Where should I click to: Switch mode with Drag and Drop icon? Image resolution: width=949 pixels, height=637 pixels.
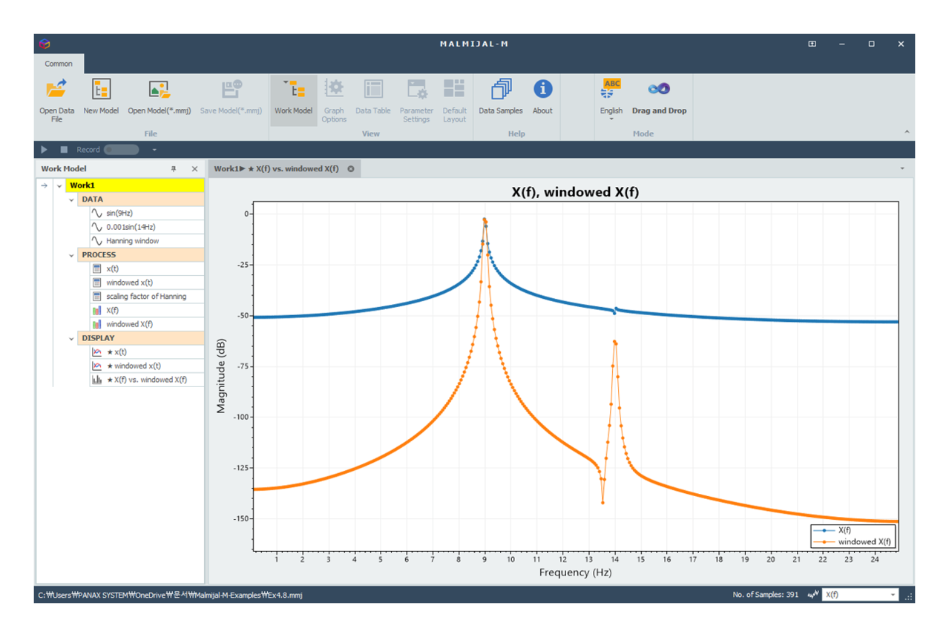coord(658,90)
